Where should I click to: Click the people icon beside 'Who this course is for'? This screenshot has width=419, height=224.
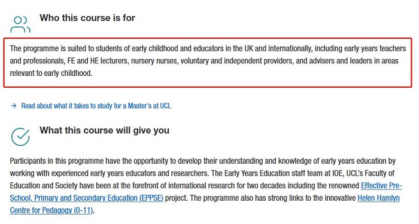click(20, 24)
